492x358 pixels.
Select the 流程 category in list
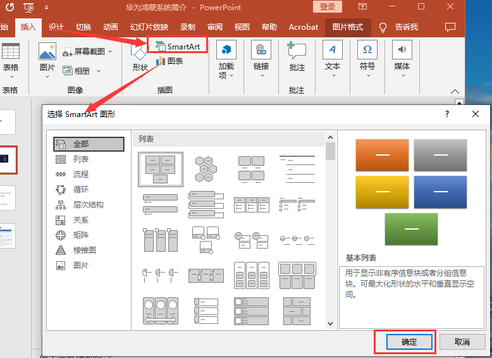(81, 174)
